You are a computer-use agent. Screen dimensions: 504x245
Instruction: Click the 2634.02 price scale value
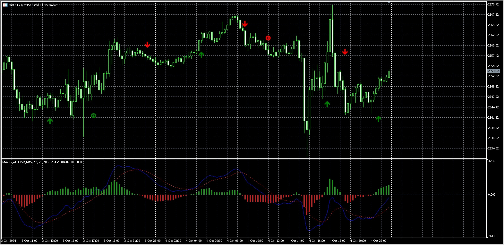tap(493, 148)
